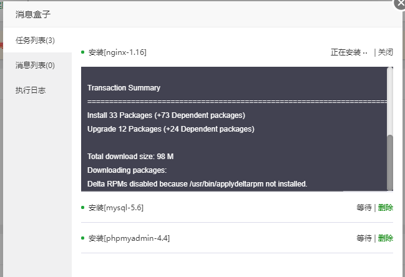Screen dimensions: 405x277
Task: Select the 安装[nginx-1.16] task title
Action: pyautogui.click(x=117, y=52)
